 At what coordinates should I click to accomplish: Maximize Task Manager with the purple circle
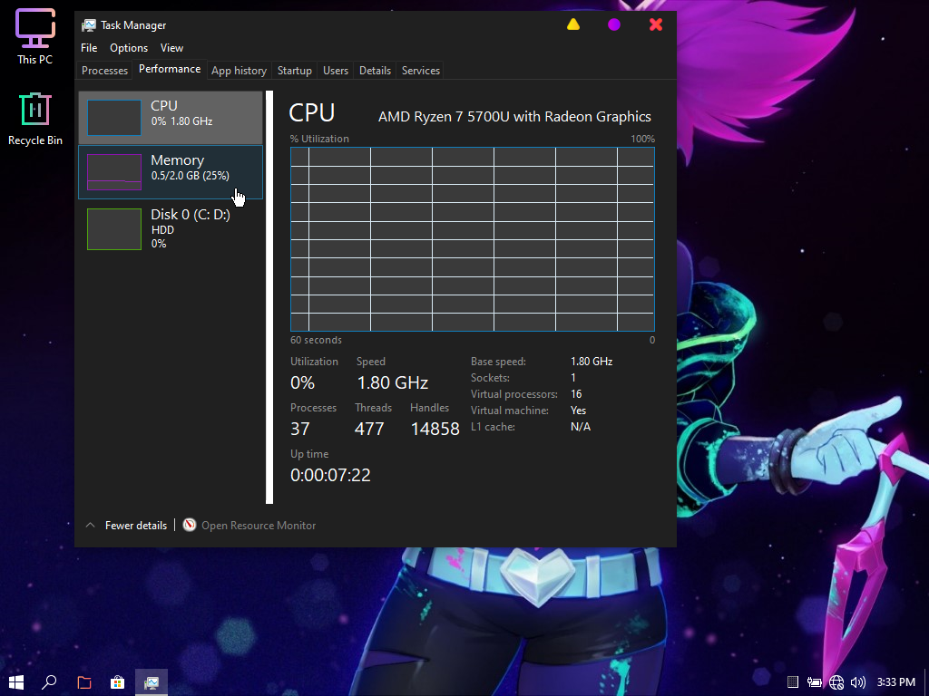coord(614,24)
